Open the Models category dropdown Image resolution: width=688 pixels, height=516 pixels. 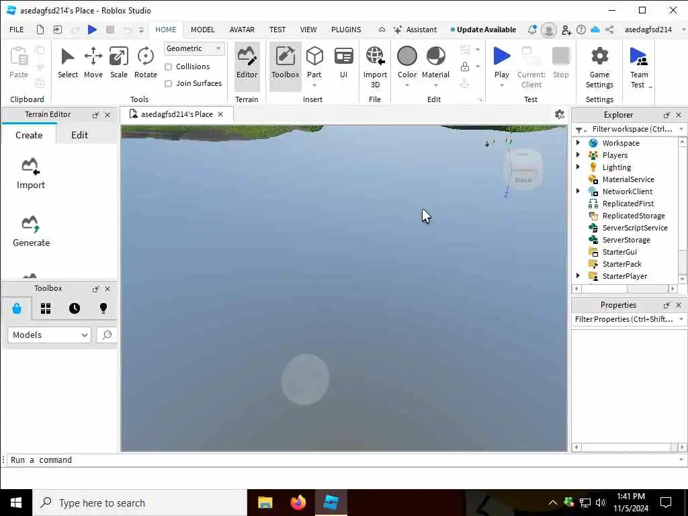[49, 335]
